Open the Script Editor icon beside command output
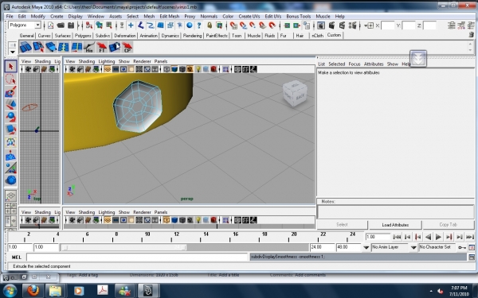The height and width of the screenshot is (298, 478). [472, 257]
